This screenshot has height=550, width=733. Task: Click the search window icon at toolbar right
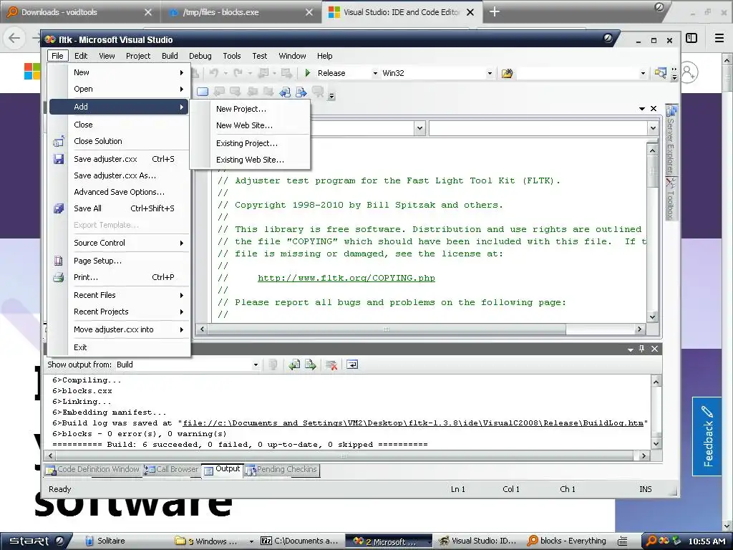coord(660,73)
